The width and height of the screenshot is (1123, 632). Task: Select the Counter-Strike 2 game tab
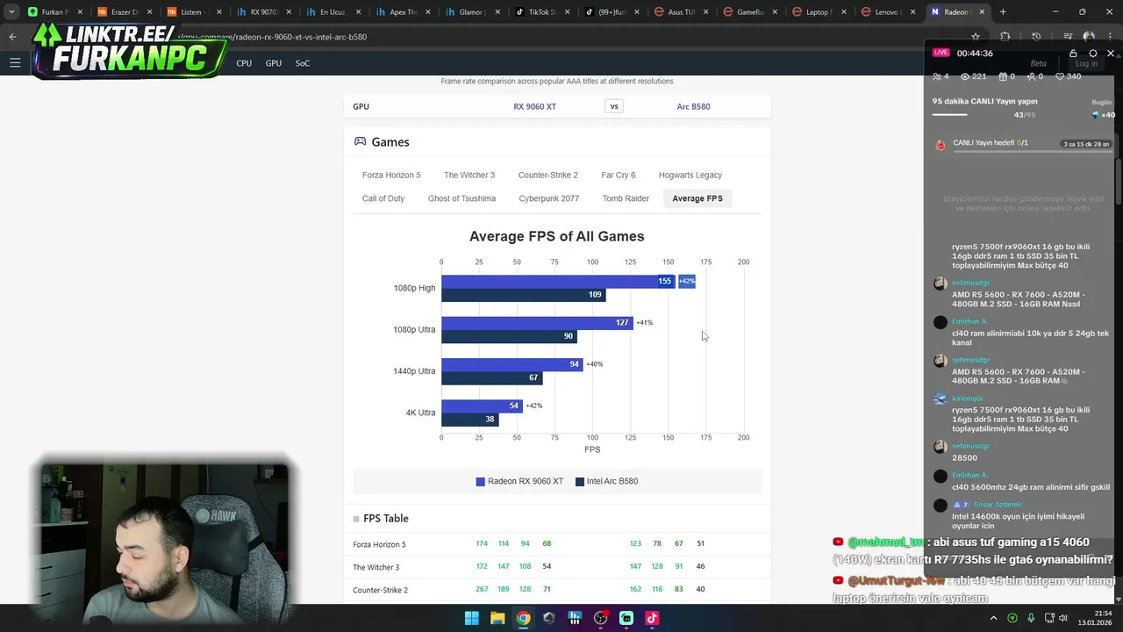(x=547, y=175)
